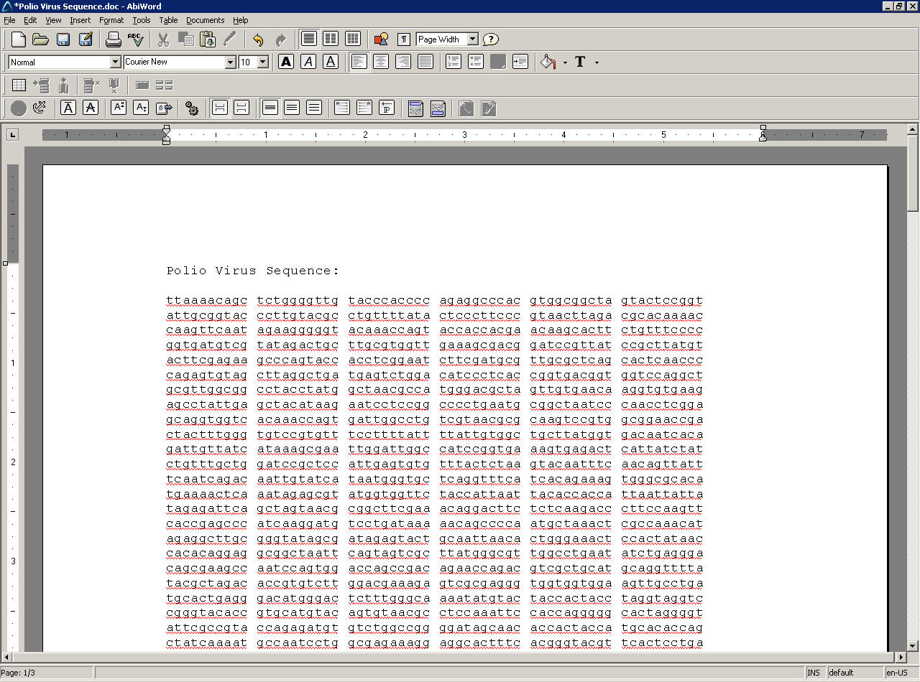Toggle underline formatting
920x682 pixels.
click(x=331, y=62)
